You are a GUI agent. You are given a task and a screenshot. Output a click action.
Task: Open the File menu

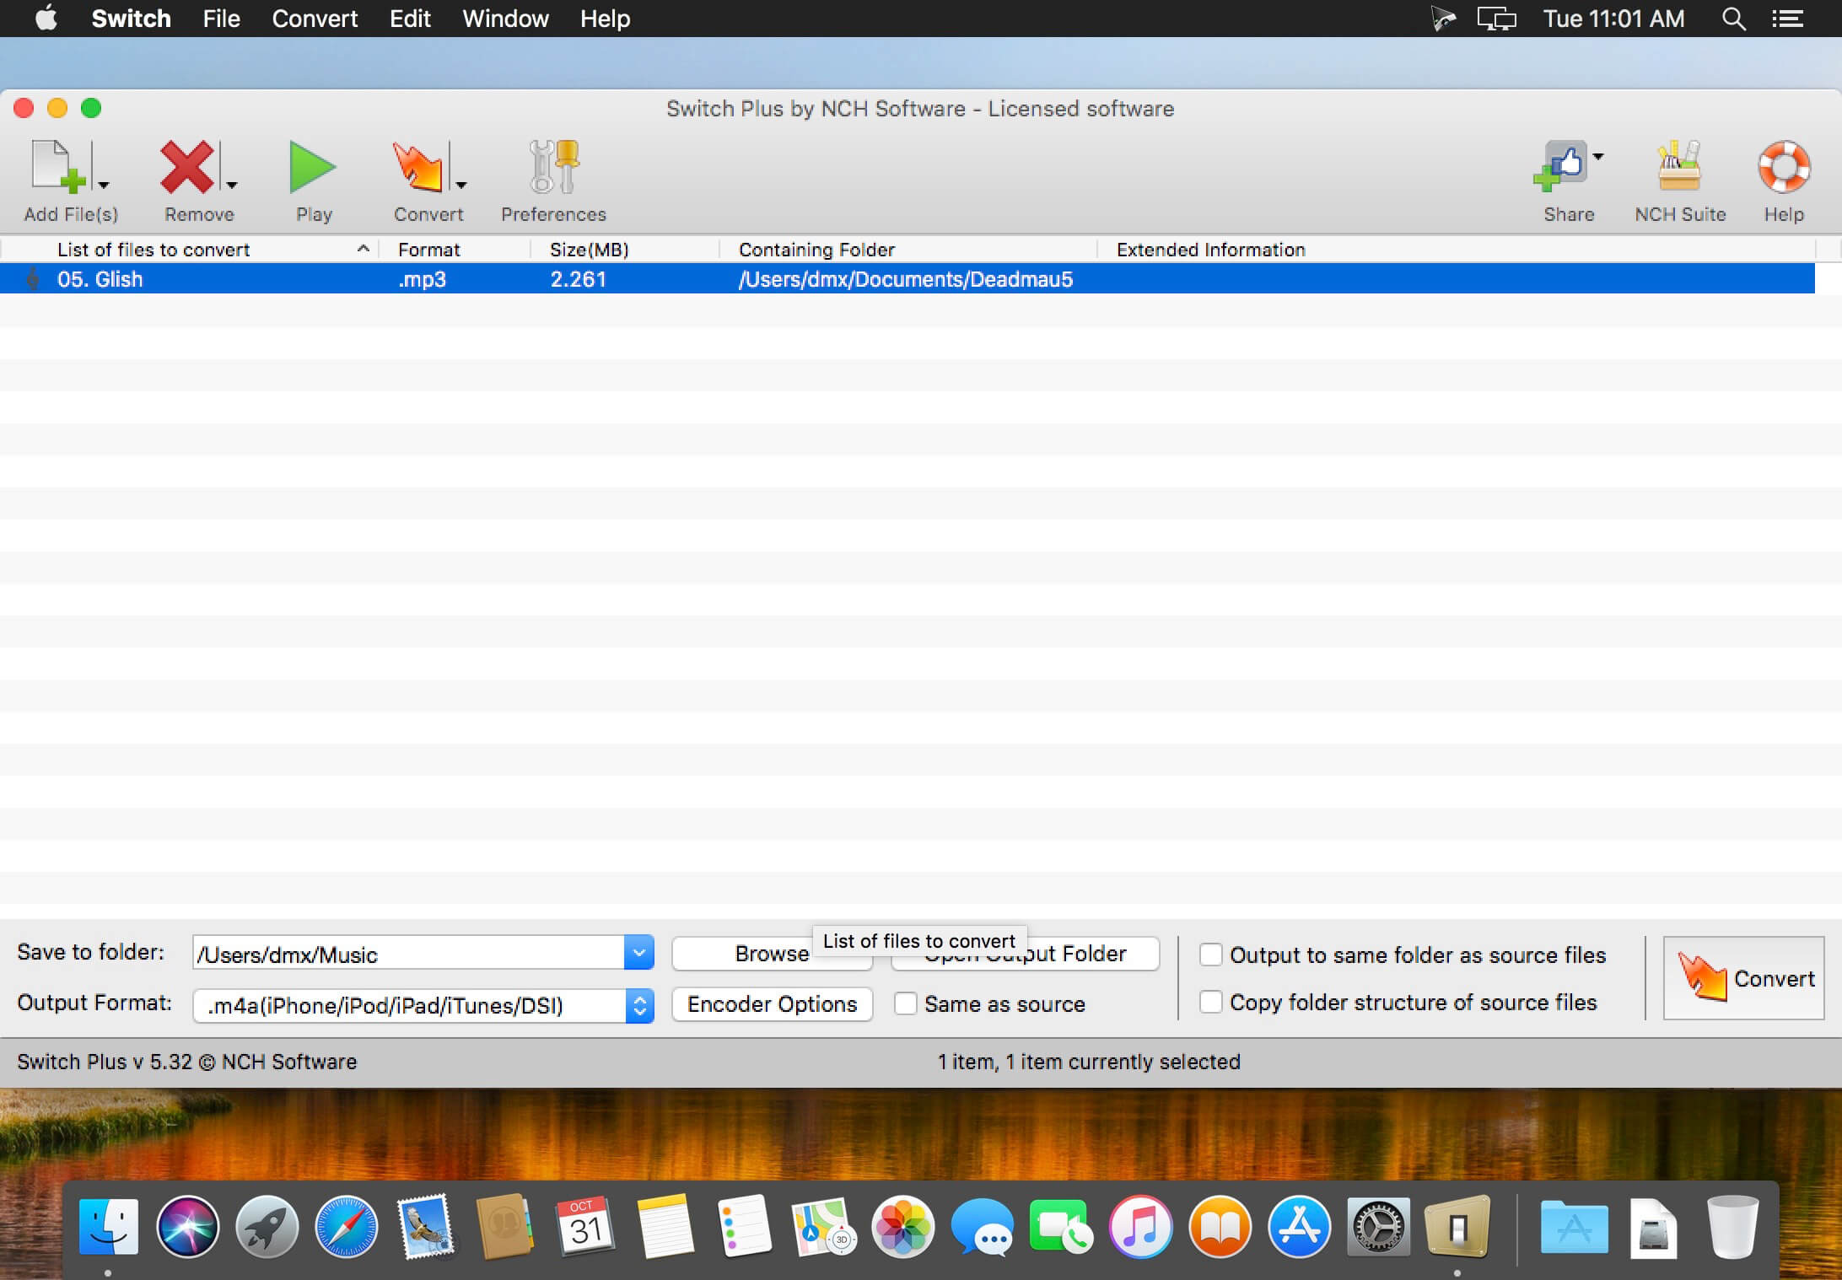221,19
